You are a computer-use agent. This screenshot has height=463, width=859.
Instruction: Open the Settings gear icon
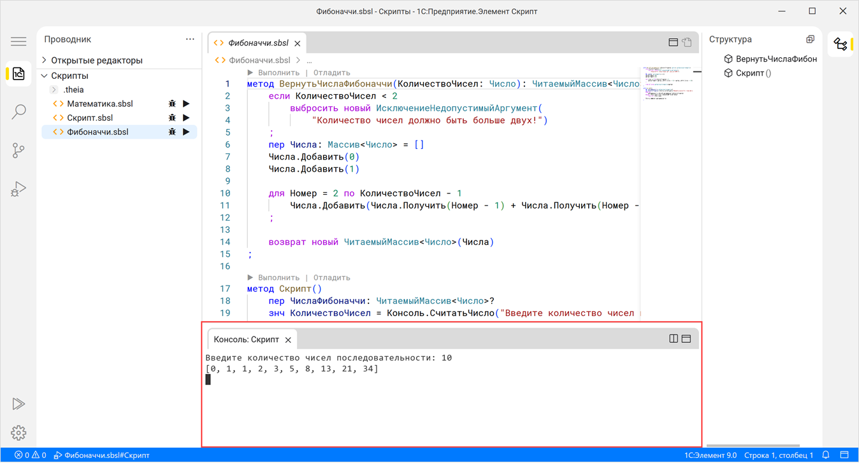(18, 433)
